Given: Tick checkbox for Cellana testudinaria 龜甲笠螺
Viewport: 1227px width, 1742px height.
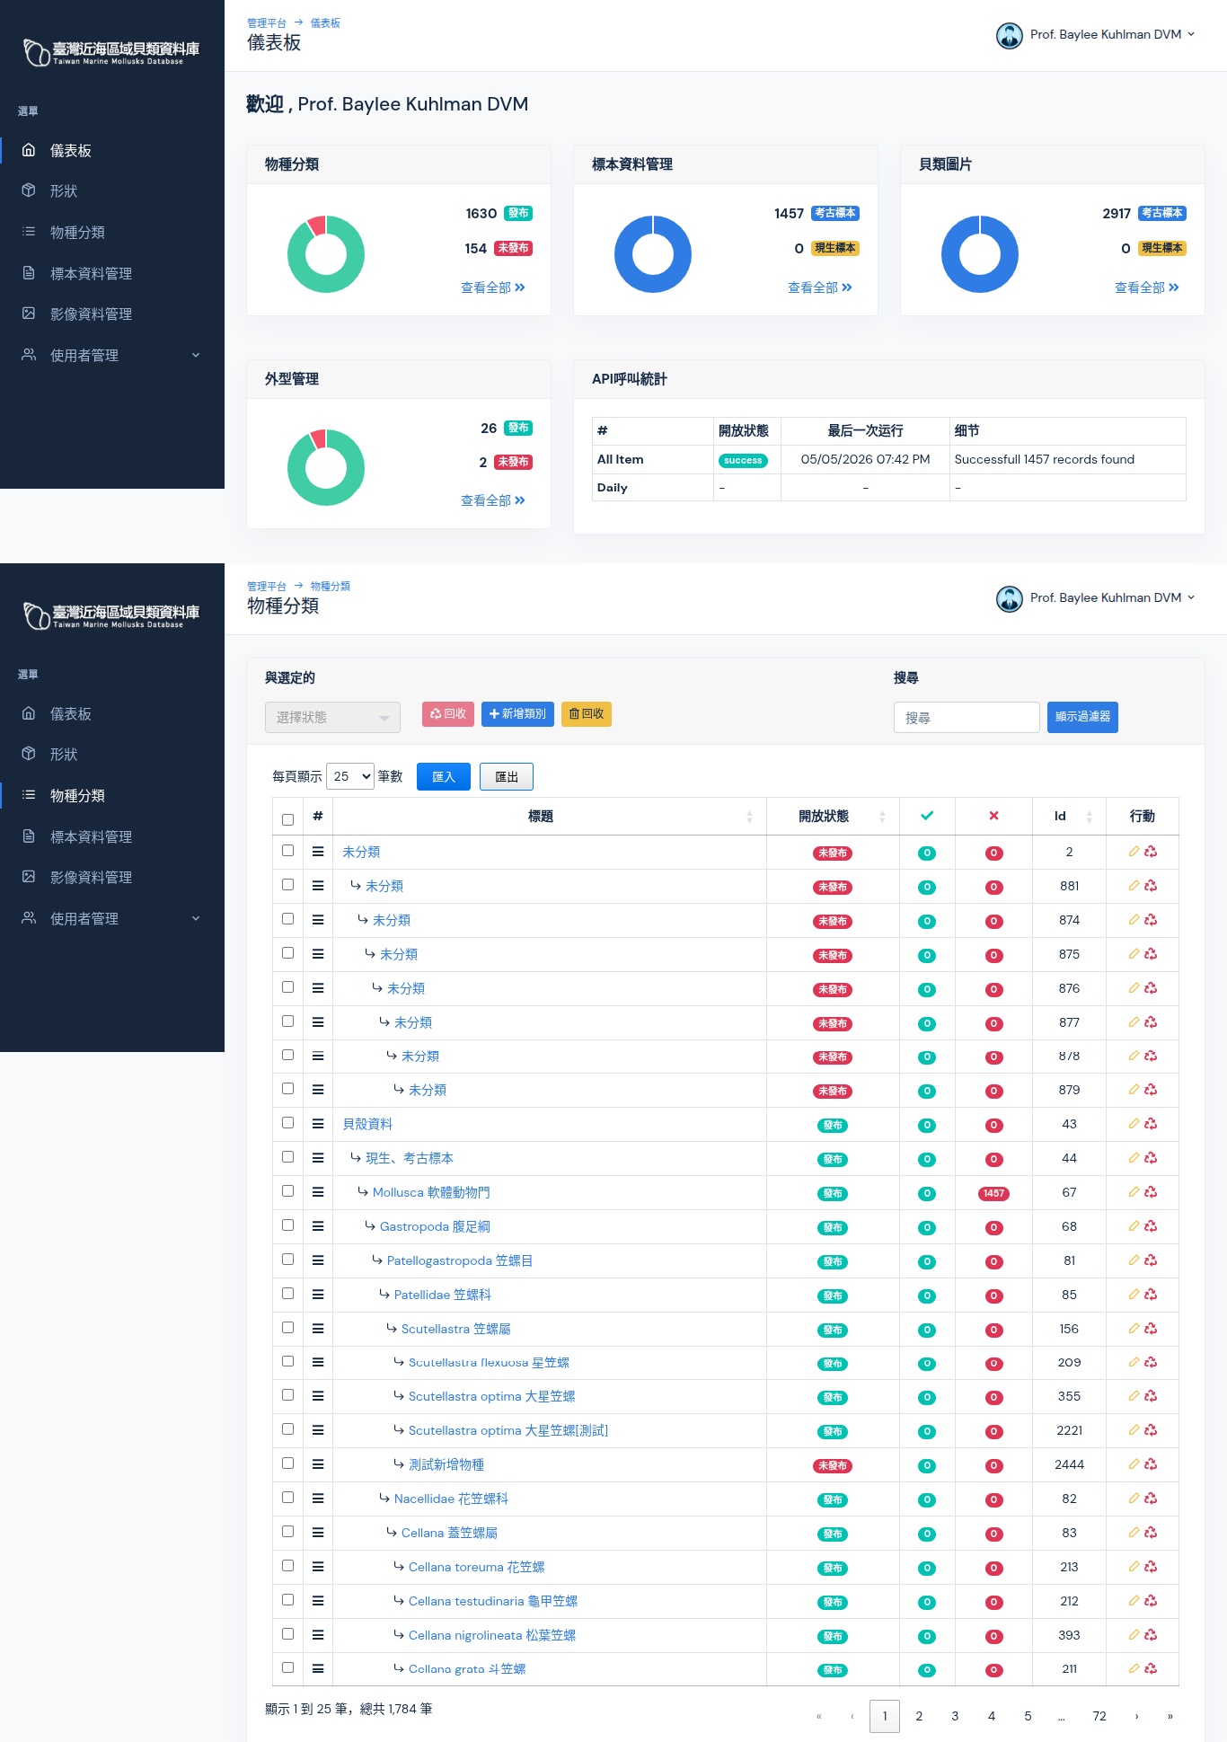Looking at the screenshot, I should (287, 1599).
